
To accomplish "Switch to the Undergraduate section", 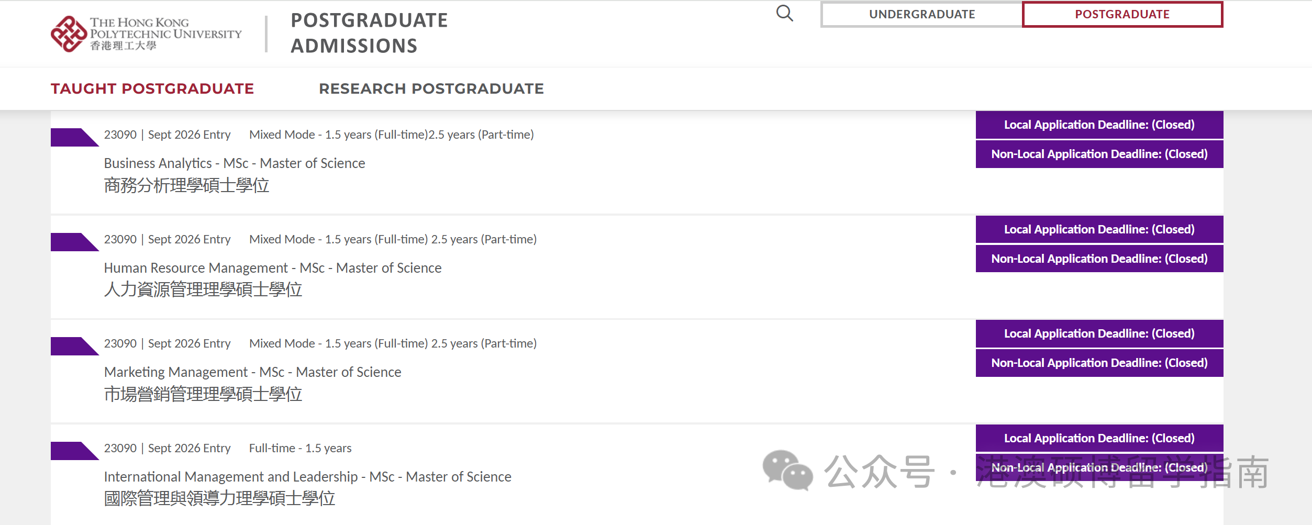I will click(921, 15).
